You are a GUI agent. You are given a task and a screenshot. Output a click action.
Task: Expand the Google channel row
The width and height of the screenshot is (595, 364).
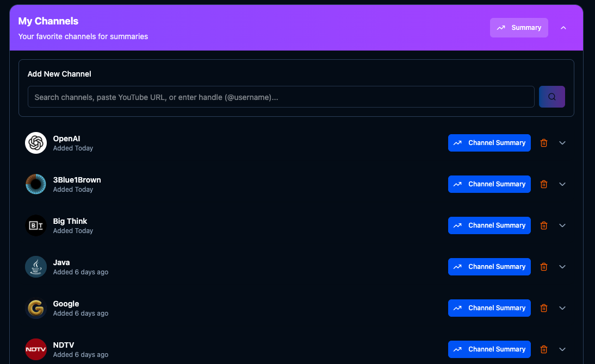click(562, 308)
